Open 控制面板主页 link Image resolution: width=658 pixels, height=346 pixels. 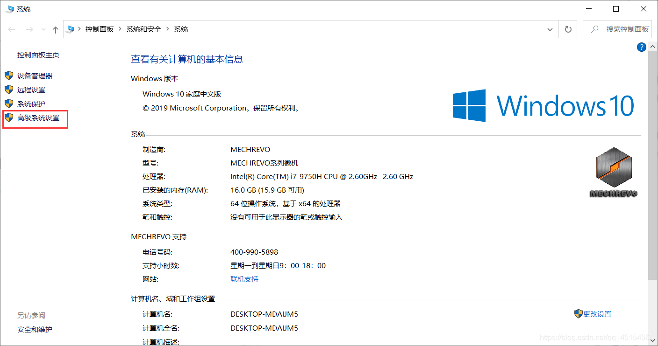click(38, 55)
